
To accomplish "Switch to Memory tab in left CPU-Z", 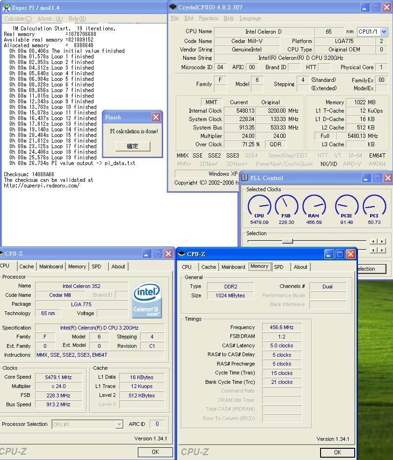I will coord(77,266).
